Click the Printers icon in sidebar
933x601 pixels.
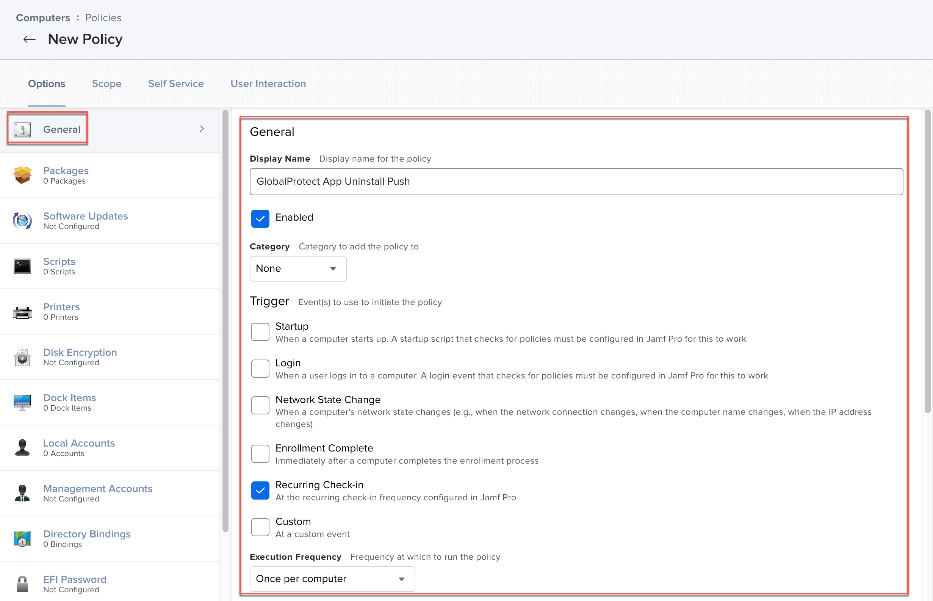click(x=22, y=312)
